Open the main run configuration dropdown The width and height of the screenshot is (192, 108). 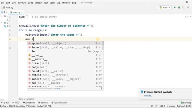click(165, 7)
